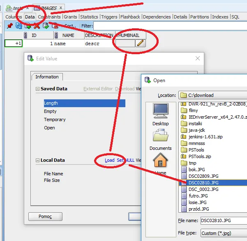The image size is (247, 241).
Task: Switch to the Grants tab
Action: coord(70,17)
